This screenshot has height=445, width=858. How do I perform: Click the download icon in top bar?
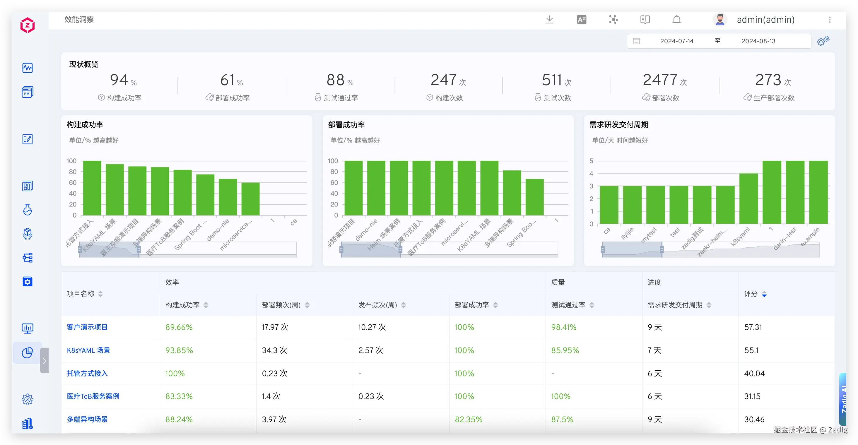coord(550,20)
